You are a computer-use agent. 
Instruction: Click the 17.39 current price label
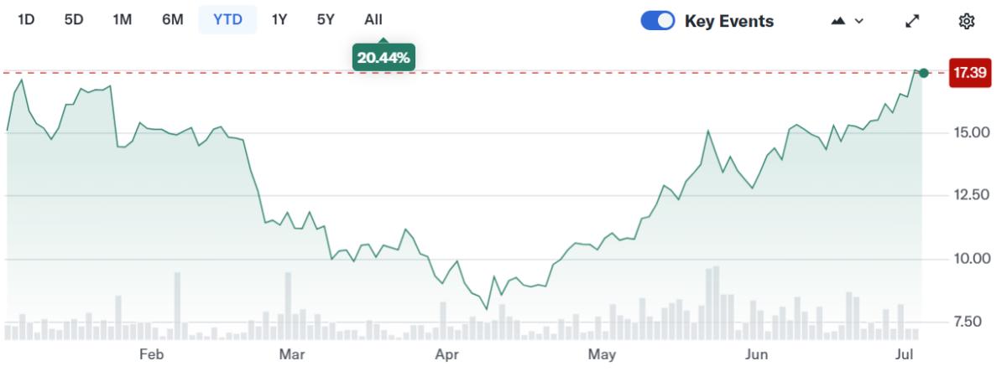point(970,74)
